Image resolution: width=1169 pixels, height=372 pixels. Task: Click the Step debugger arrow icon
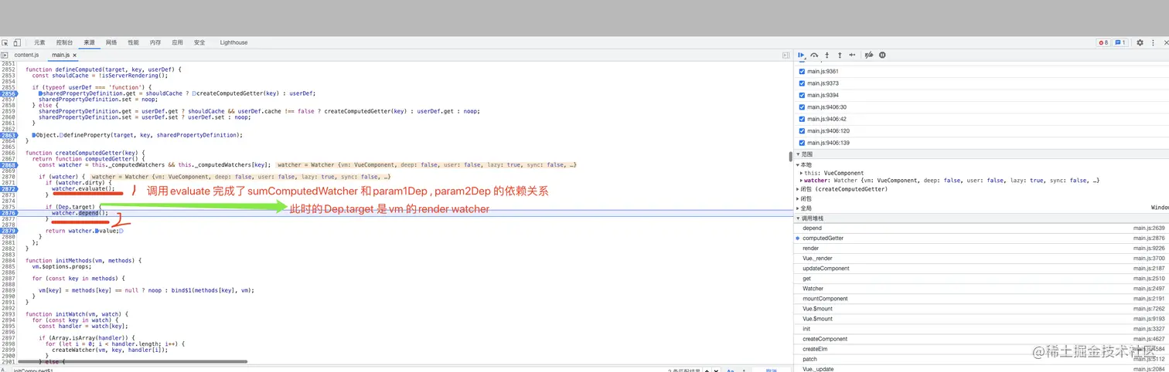pyautogui.click(x=852, y=56)
